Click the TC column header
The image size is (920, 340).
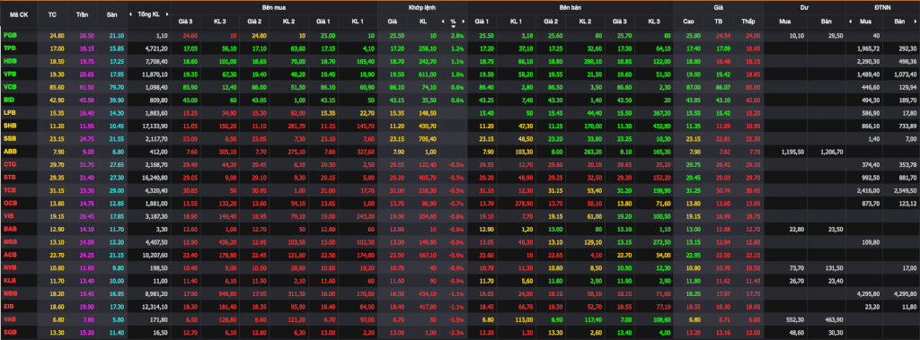(x=51, y=13)
